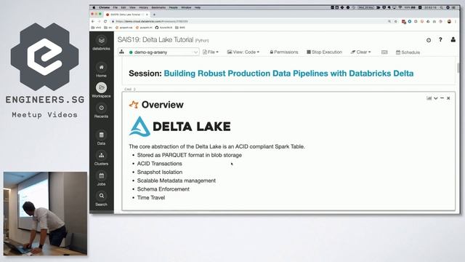Delete the Overview cell with the X icon
This screenshot has width=465, height=262.
click(x=448, y=98)
